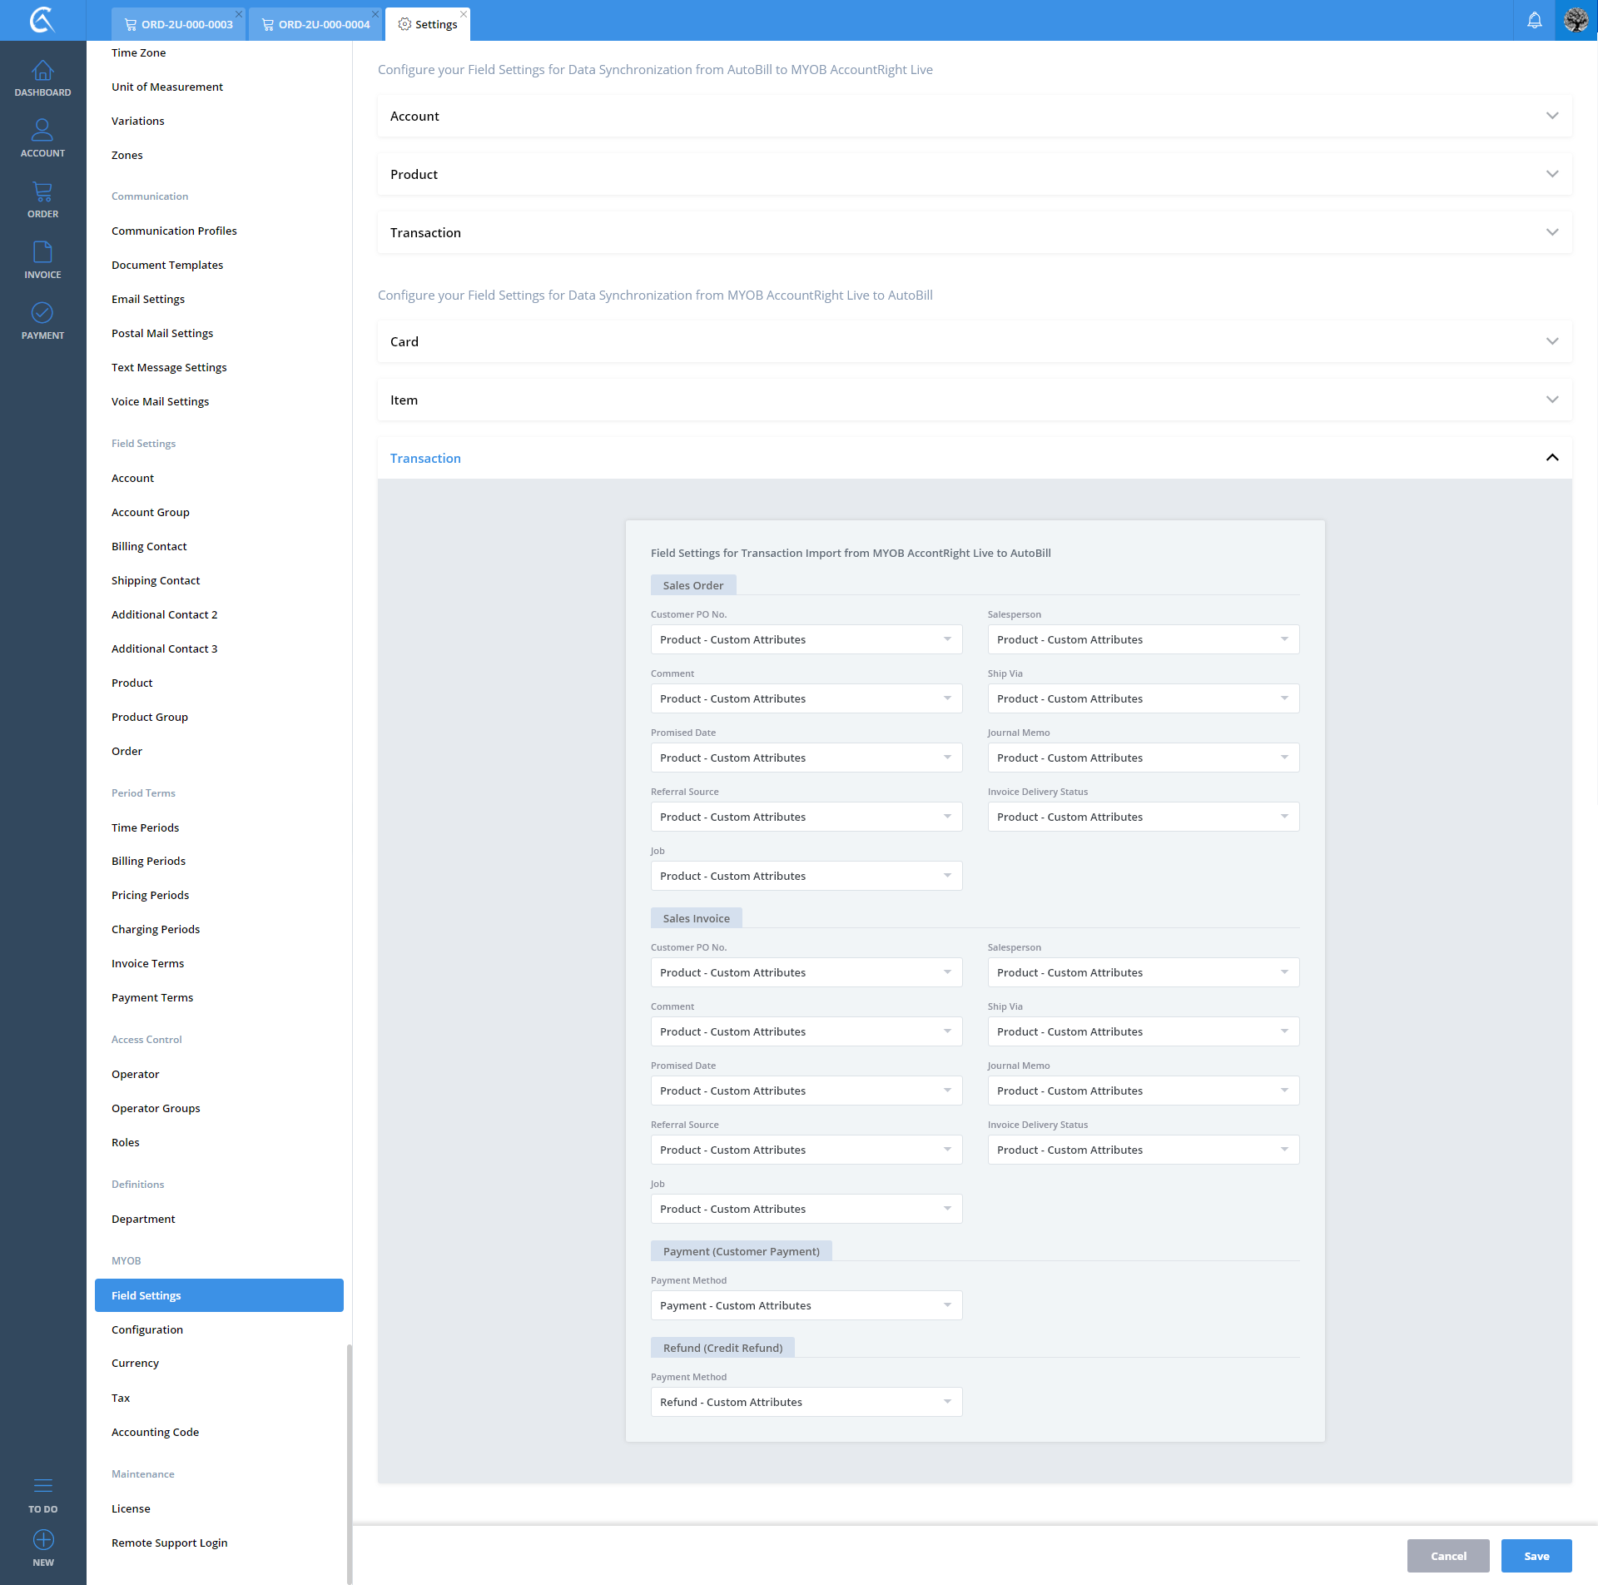Click the Cancel button
1598x1585 pixels.
1447,1556
